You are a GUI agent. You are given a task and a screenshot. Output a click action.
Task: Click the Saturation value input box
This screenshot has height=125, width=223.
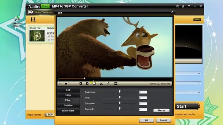[143, 104]
